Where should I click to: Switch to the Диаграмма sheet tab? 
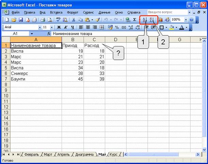click(x=84, y=154)
